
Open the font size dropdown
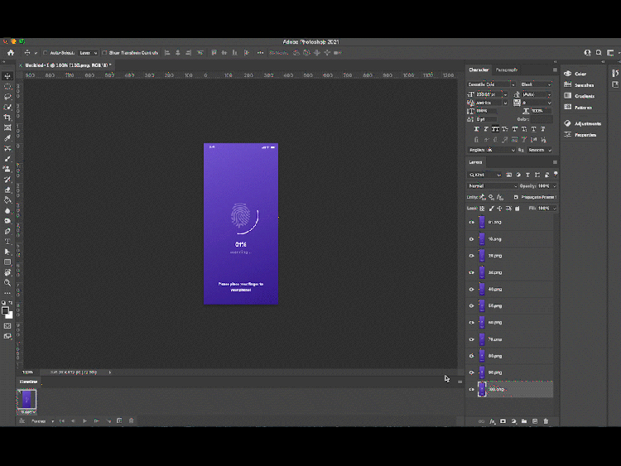pos(505,94)
